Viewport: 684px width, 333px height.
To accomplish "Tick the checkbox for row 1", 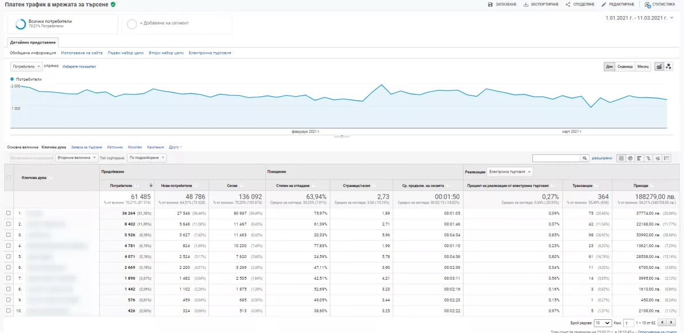I will (8, 213).
